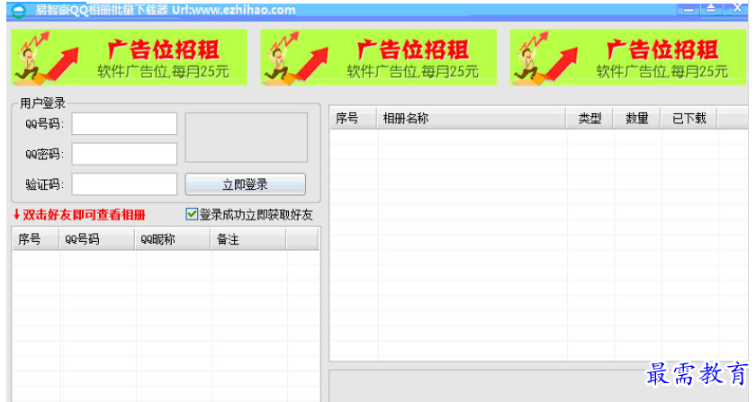Sort album list by 序号 column

pos(353,119)
